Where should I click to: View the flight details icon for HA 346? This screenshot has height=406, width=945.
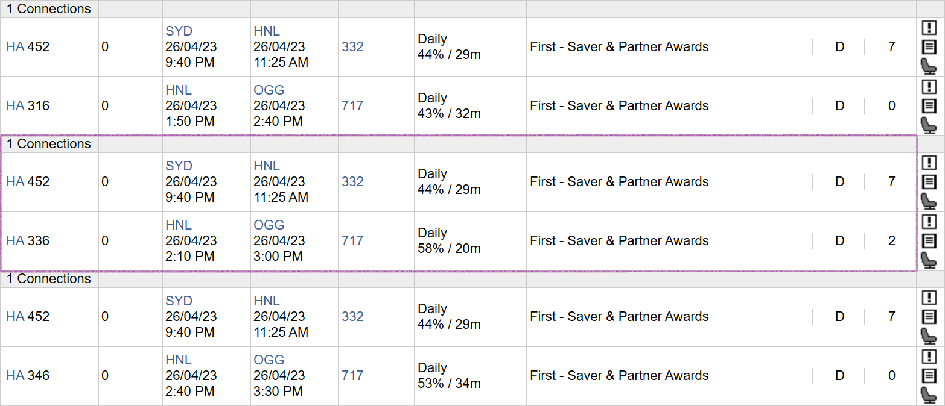[x=929, y=376]
